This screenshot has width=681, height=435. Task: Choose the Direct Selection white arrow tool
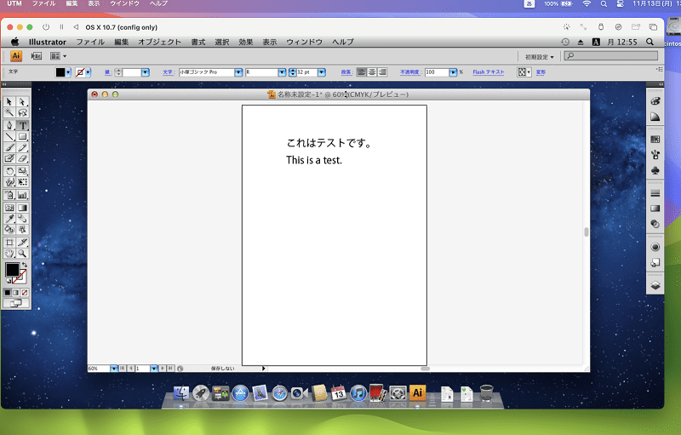22,102
